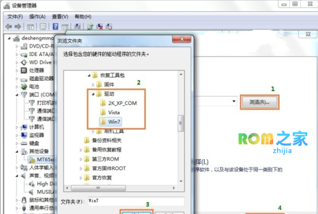Select the 备用恢复教程 folder

(x=103, y=150)
